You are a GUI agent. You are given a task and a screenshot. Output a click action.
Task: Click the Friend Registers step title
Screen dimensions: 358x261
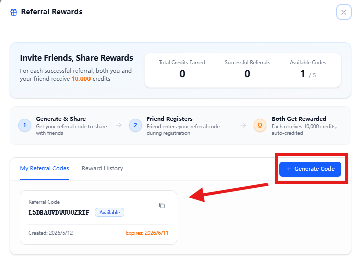(x=169, y=119)
